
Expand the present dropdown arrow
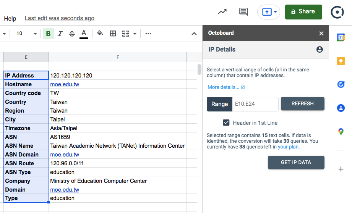click(275, 12)
